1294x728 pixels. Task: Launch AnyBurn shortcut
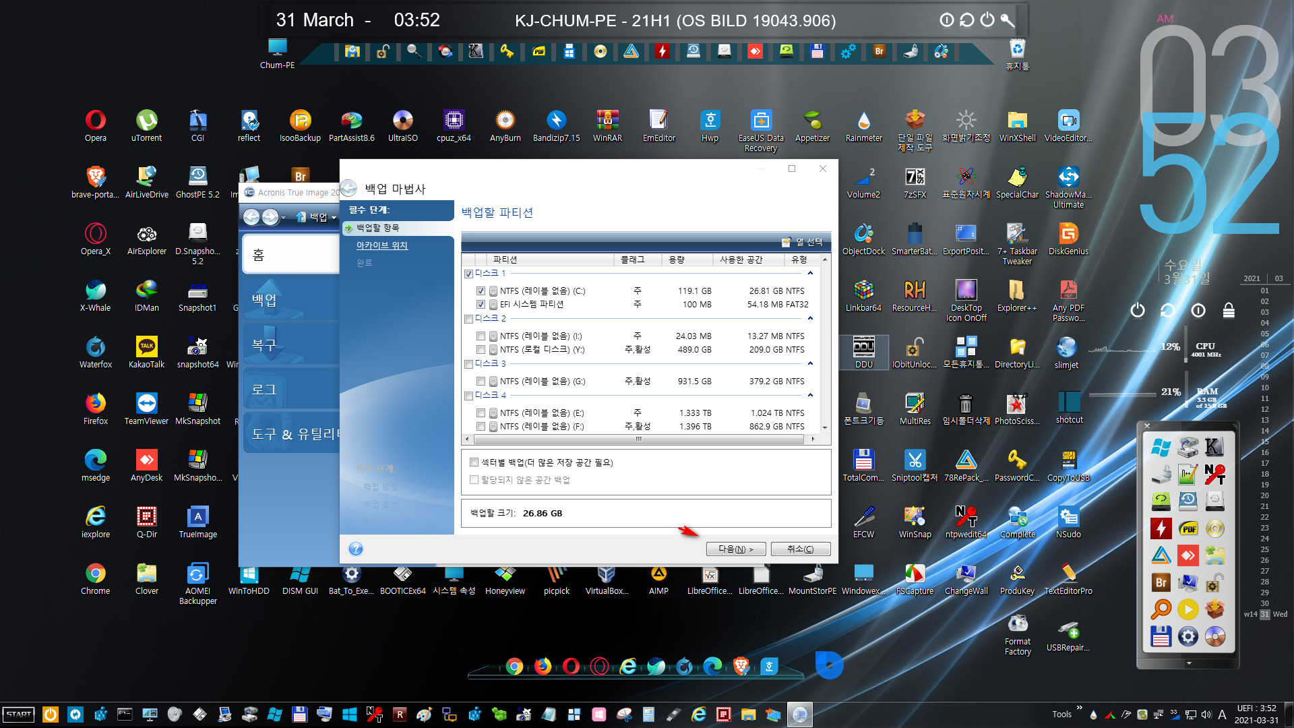(505, 126)
